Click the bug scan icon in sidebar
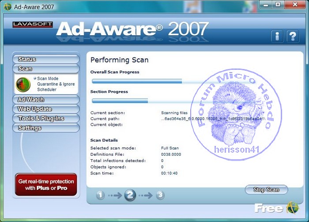This screenshot has width=309, height=222. (x=23, y=85)
